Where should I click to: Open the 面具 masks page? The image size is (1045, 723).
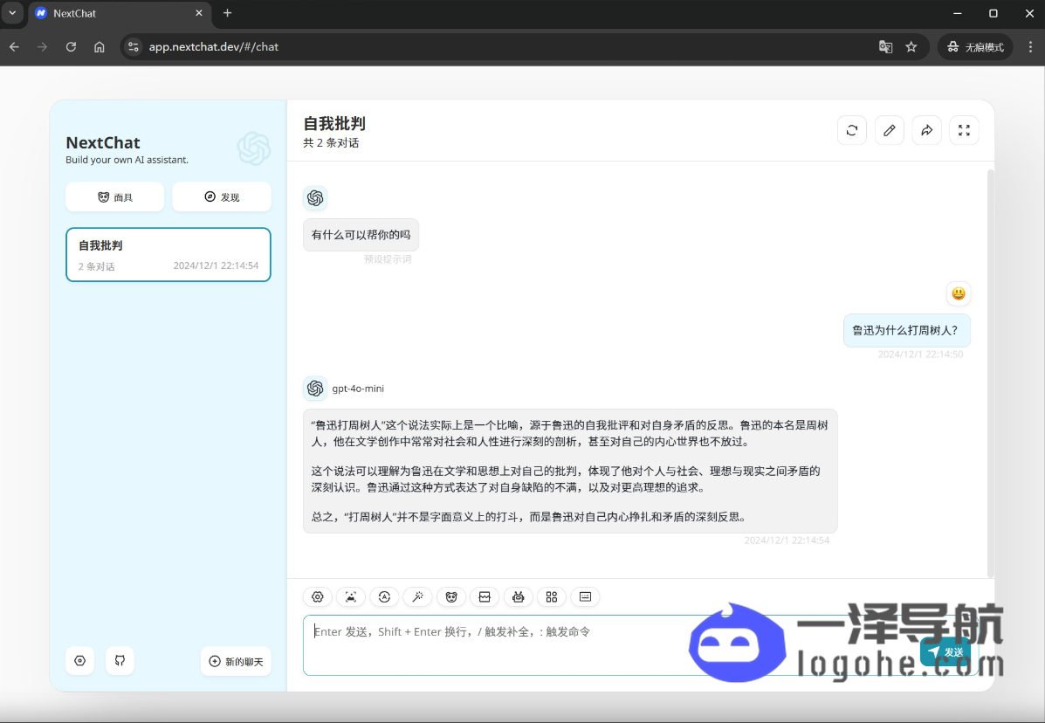(114, 197)
